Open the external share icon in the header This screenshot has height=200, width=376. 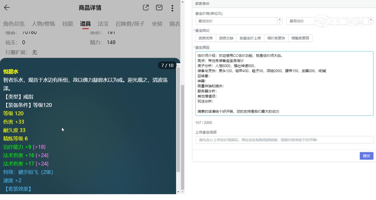click(146, 8)
